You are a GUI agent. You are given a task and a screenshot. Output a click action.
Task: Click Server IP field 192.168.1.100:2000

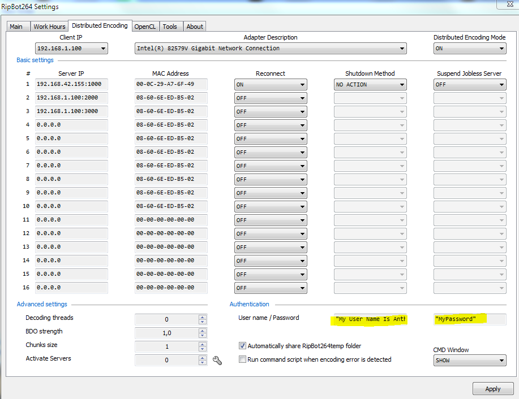coord(71,98)
